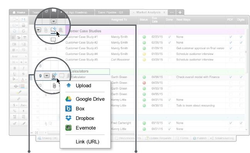
Task: Toggle the Wrap text icon
Action: point(23,50)
